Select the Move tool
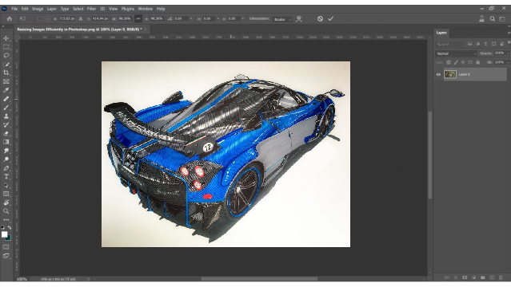This screenshot has height=287, width=511. pyautogui.click(x=6, y=38)
